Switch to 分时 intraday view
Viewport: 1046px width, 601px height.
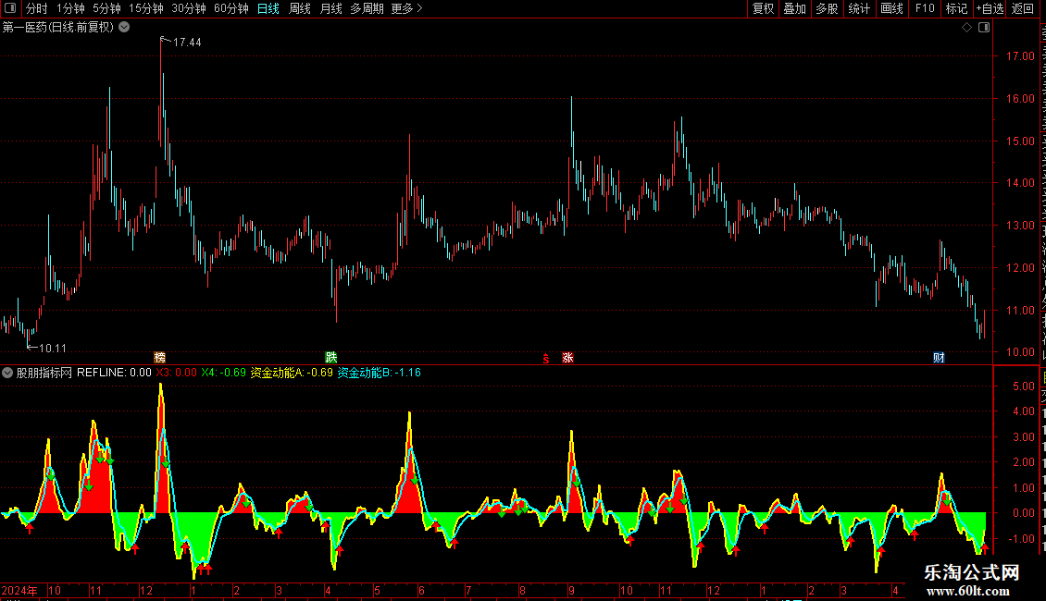tap(37, 8)
